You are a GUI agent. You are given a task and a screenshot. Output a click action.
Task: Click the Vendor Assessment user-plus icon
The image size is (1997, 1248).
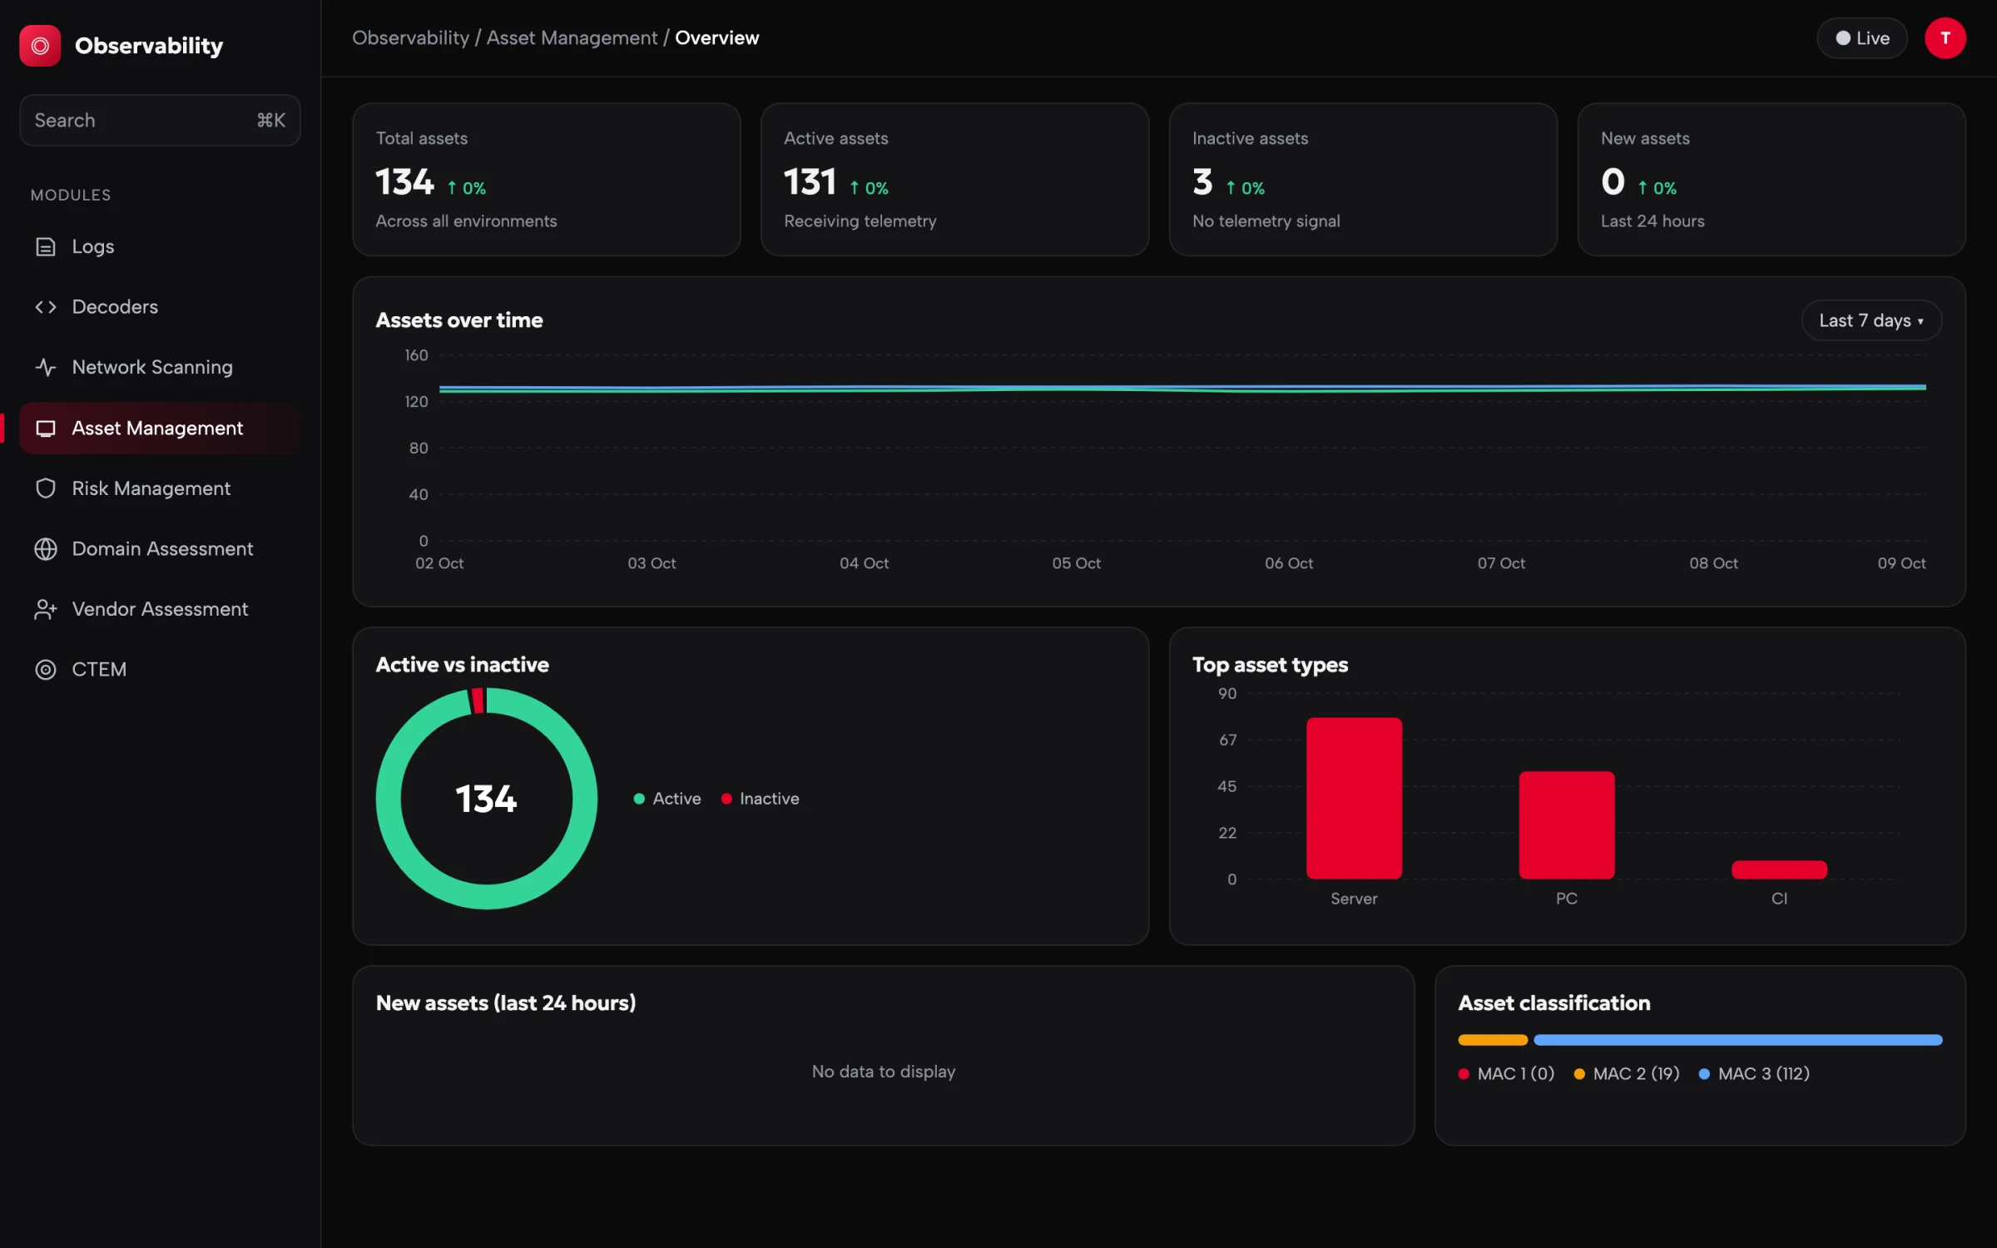(x=46, y=609)
